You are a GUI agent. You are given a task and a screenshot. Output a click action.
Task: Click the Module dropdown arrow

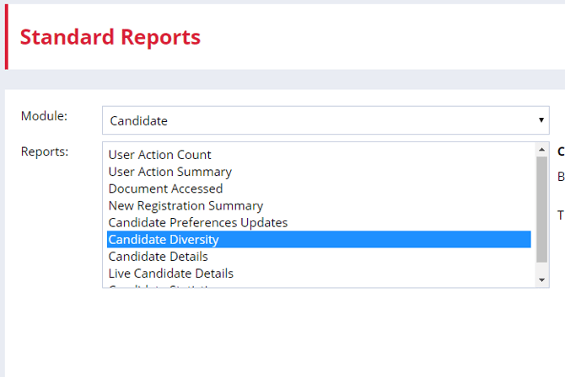pos(541,120)
